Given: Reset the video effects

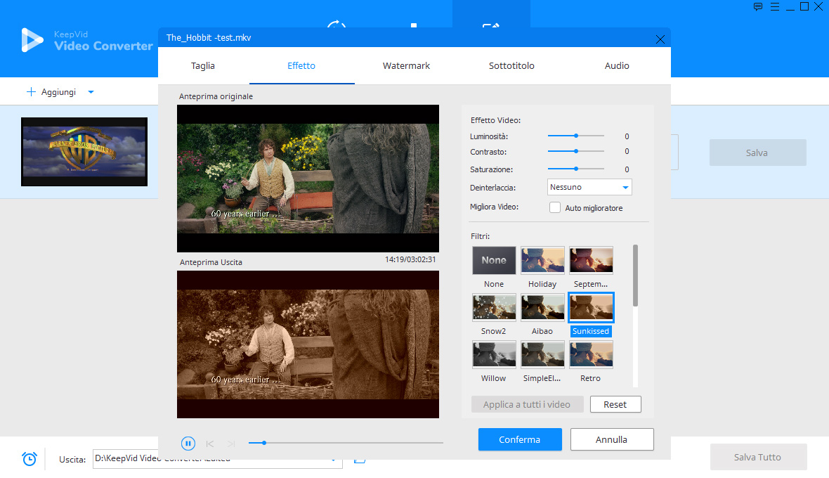Looking at the screenshot, I should 615,404.
